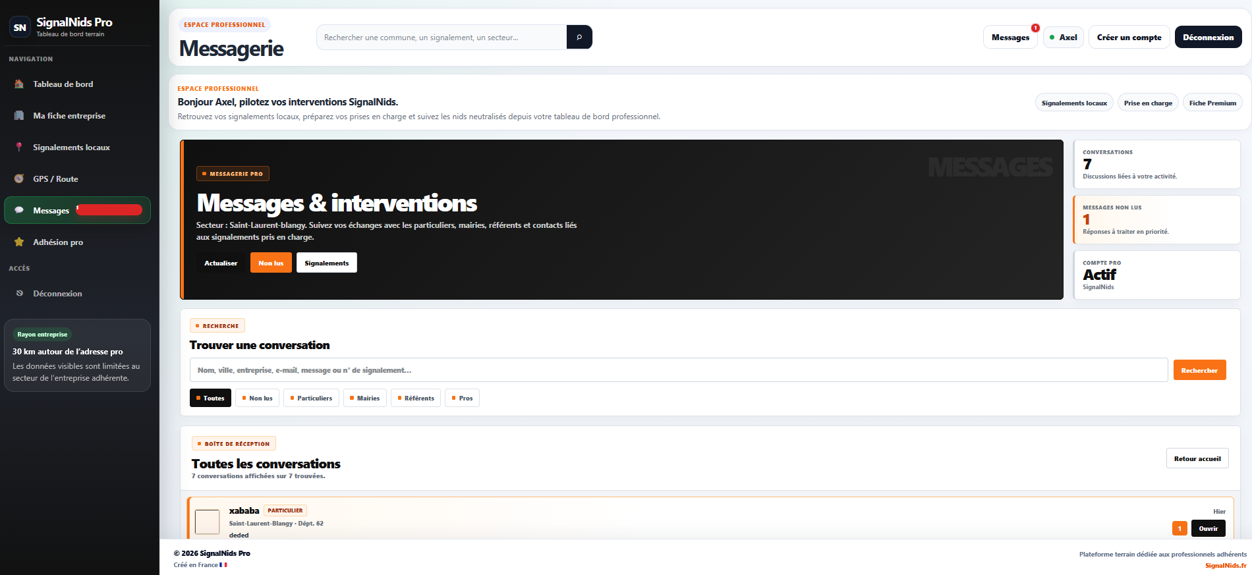
Task: Click the orange unread count badge for xababa
Action: [x=1180, y=528]
